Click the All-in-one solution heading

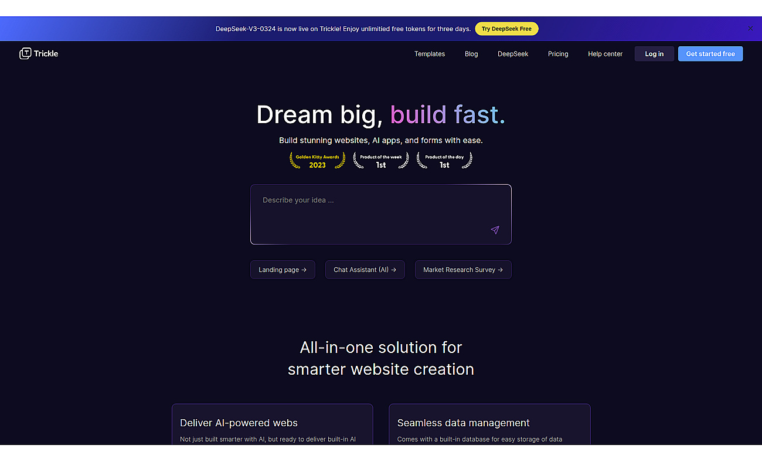pos(381,358)
